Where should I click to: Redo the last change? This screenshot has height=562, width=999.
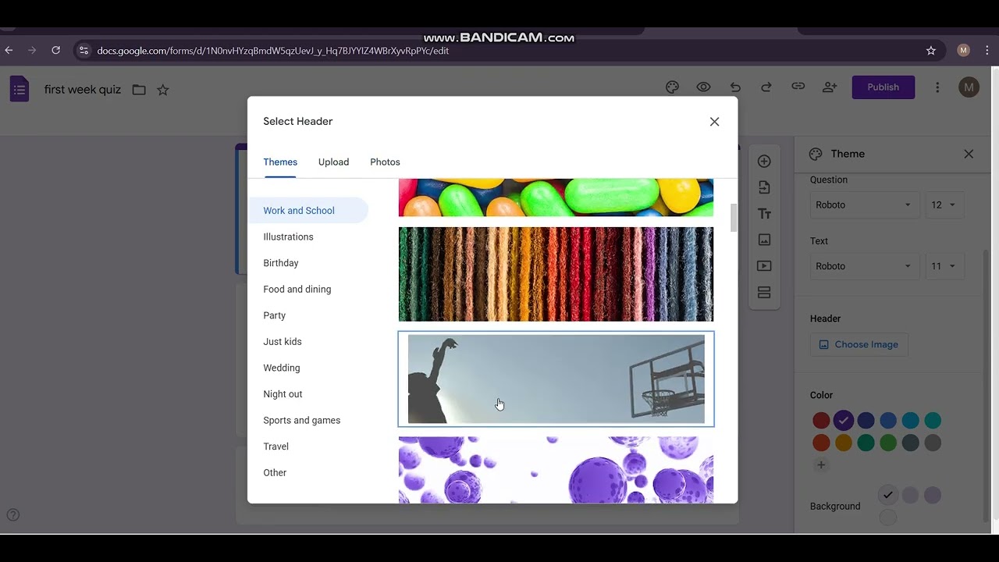(x=766, y=87)
